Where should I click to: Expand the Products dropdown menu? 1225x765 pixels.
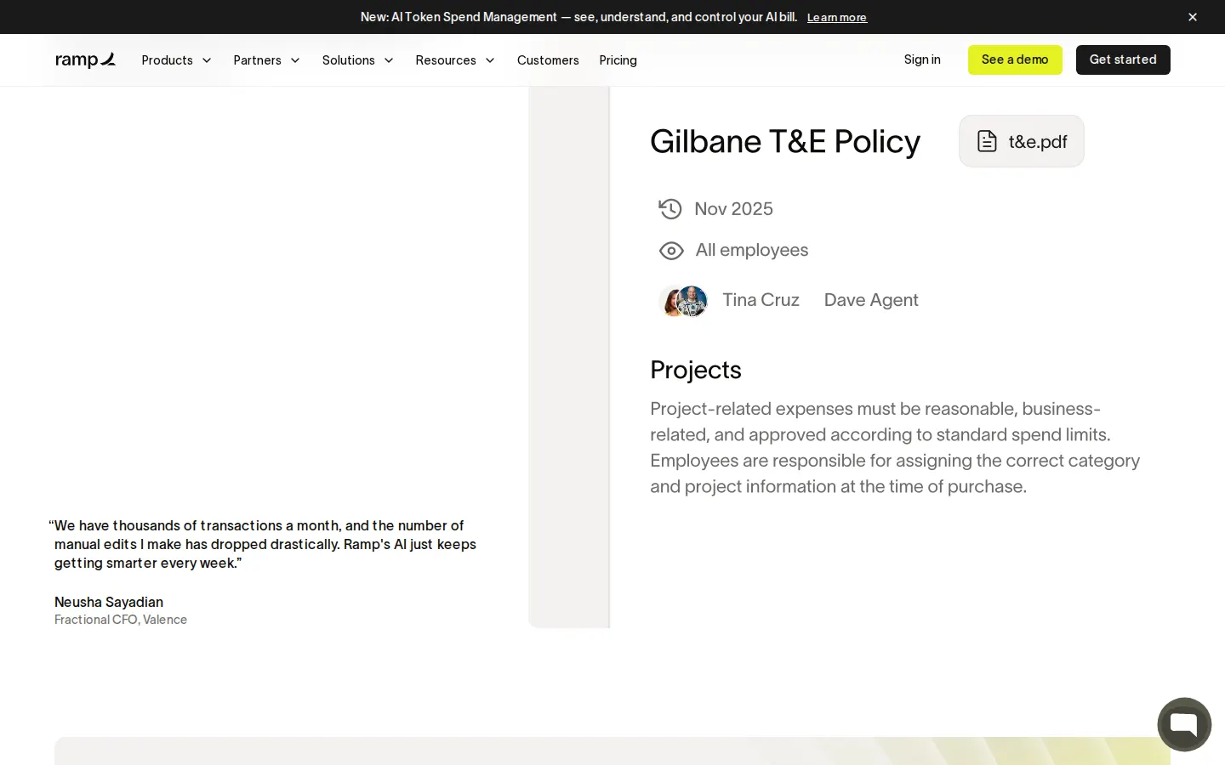pyautogui.click(x=176, y=60)
